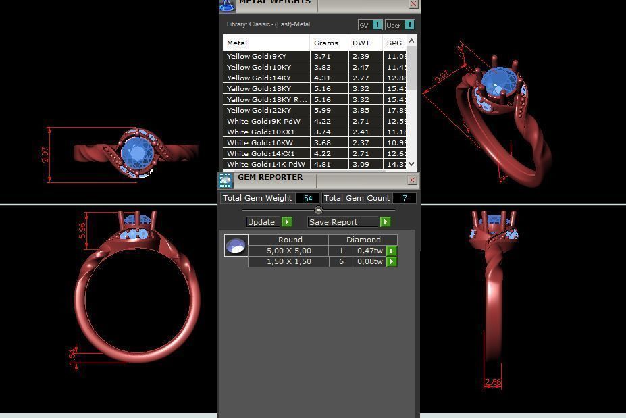This screenshot has height=418, width=626.
Task: Click the Metal column header
Action: coord(266,43)
